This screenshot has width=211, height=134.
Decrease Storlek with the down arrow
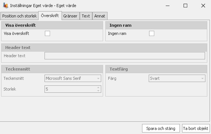pos(98,91)
